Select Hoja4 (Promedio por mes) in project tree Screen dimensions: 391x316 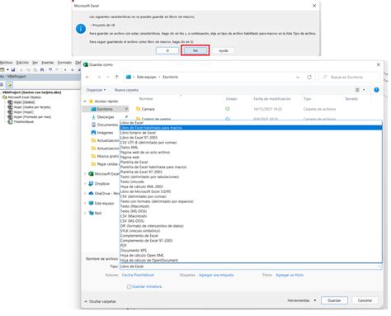coord(32,117)
